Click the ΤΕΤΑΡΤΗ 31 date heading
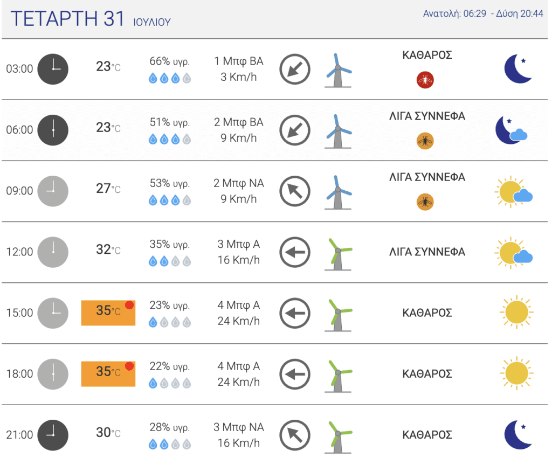Screen dimensions: 552x458 click(x=67, y=19)
